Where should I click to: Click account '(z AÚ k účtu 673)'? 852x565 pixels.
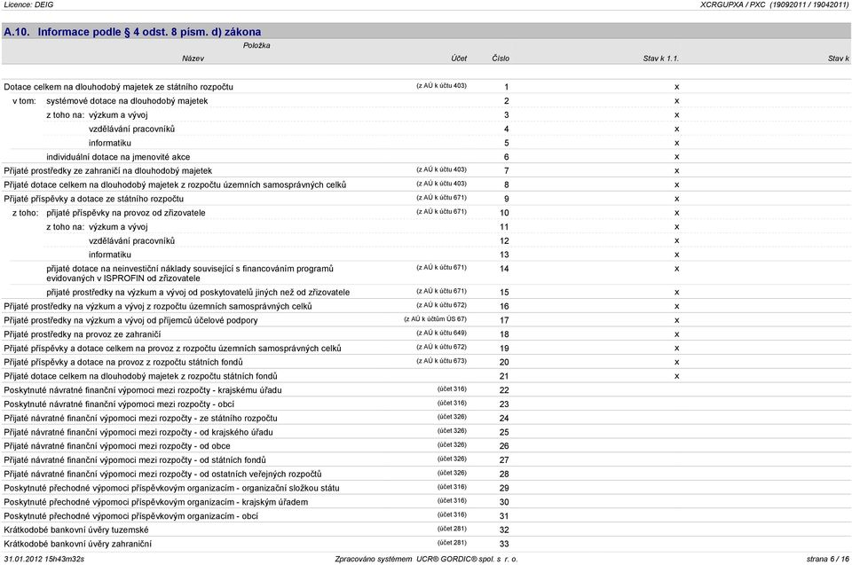coord(441,361)
